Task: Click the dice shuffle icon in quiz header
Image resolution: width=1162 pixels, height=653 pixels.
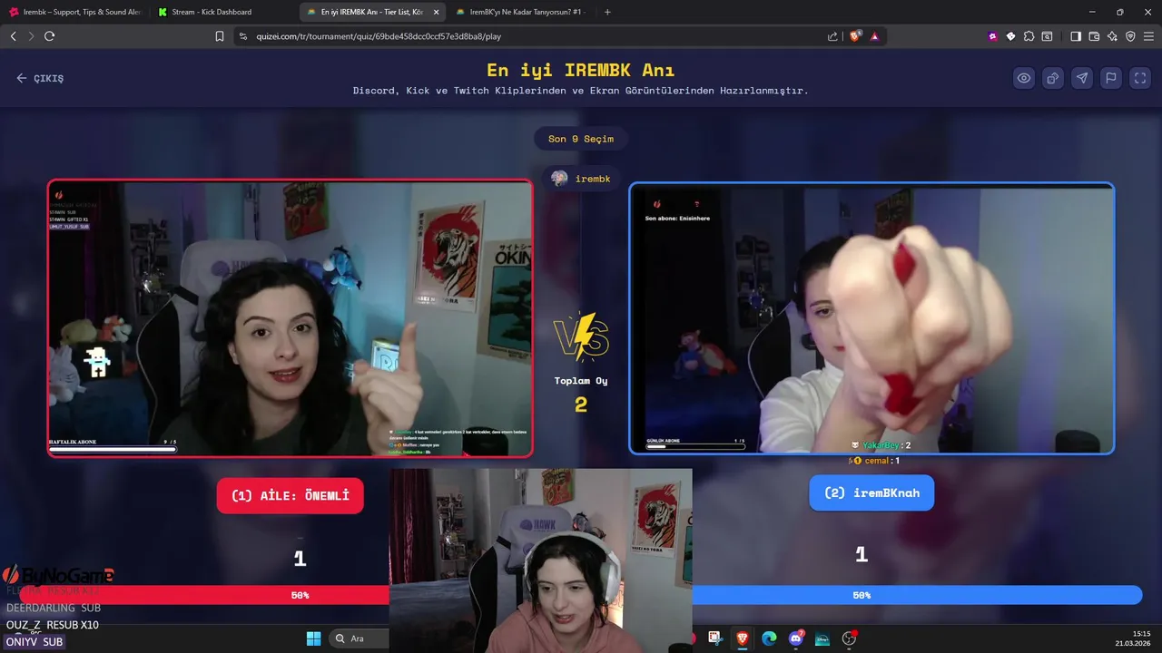Action: 1053,78
